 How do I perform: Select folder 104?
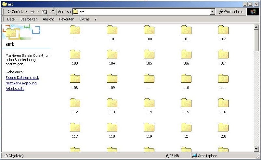tap(112, 57)
